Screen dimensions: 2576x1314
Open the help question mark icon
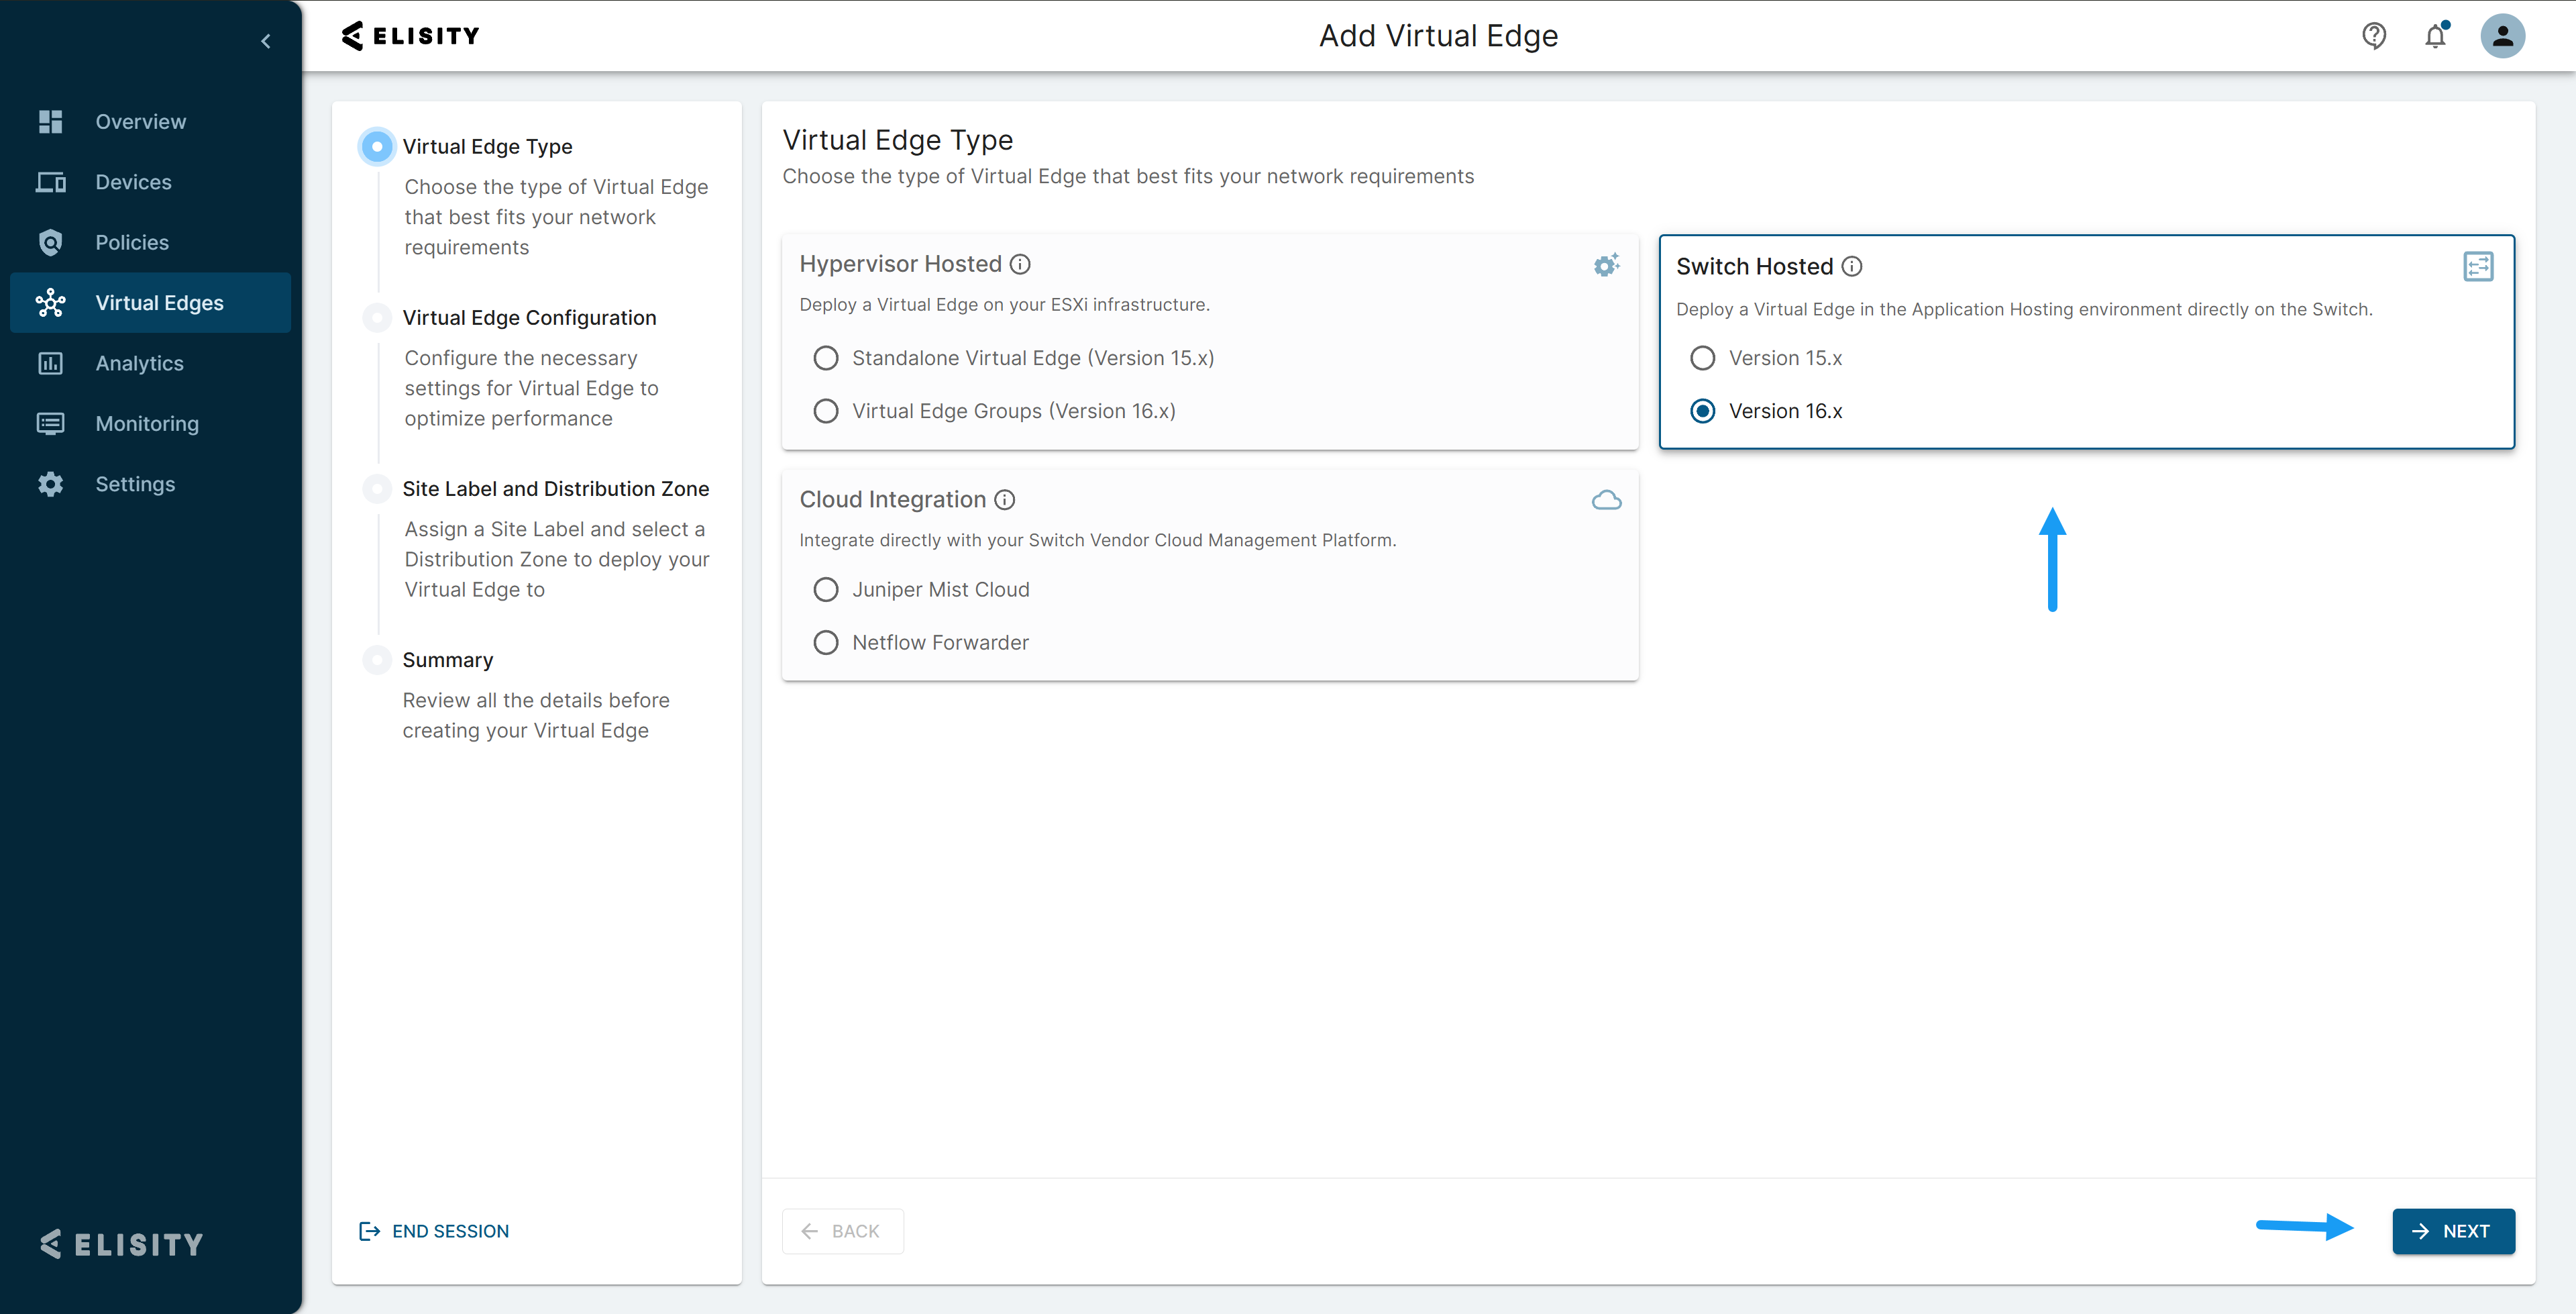coord(2374,36)
